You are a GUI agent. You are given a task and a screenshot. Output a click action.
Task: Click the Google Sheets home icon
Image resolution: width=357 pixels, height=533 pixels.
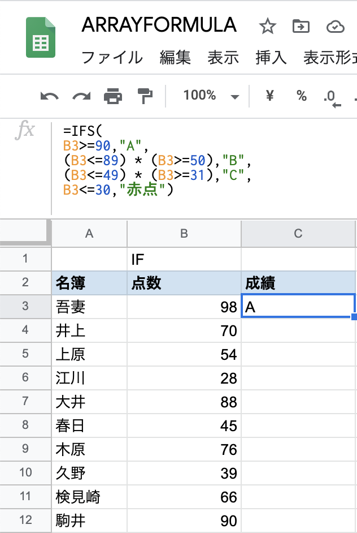coord(40,37)
